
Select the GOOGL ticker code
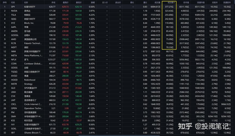pos(15,35)
